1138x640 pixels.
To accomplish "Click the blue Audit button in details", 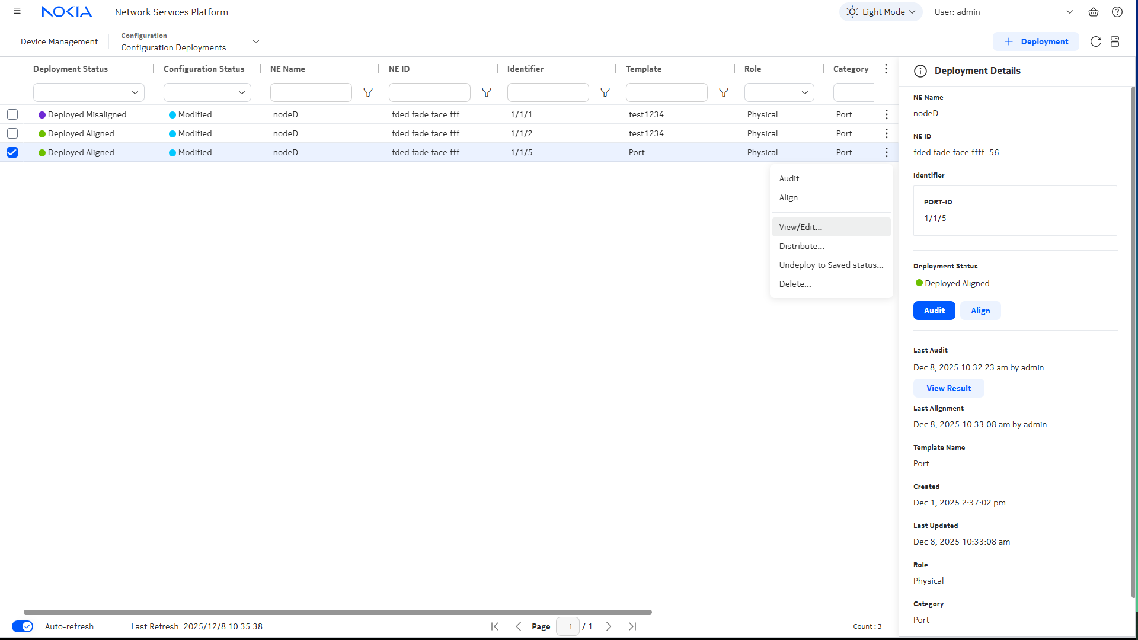I will point(934,311).
